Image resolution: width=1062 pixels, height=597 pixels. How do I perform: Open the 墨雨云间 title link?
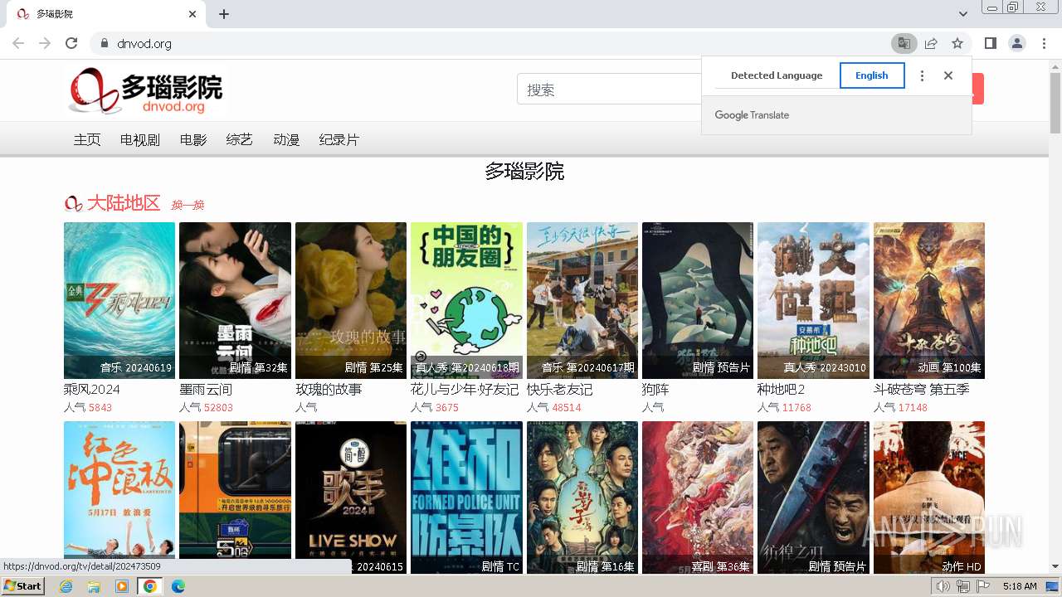click(x=206, y=390)
